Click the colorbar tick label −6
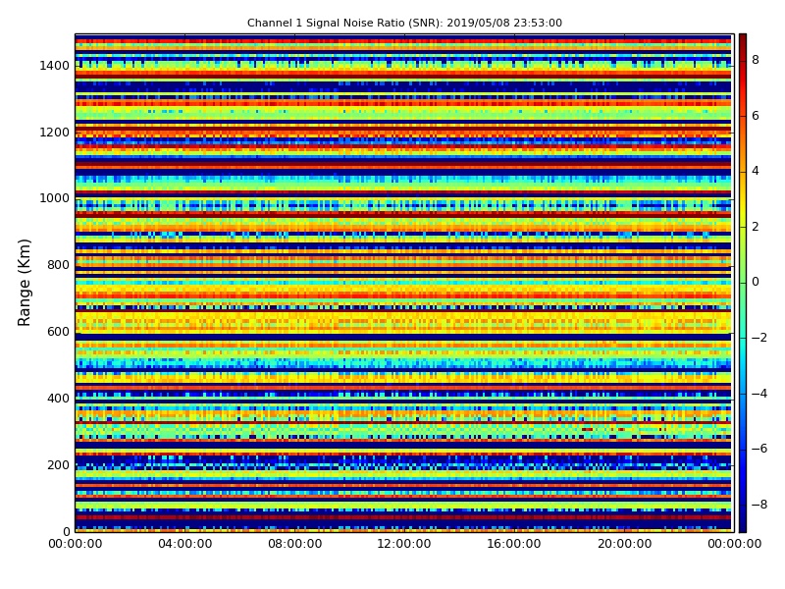The width and height of the screenshot is (785, 589). pyautogui.click(x=759, y=449)
